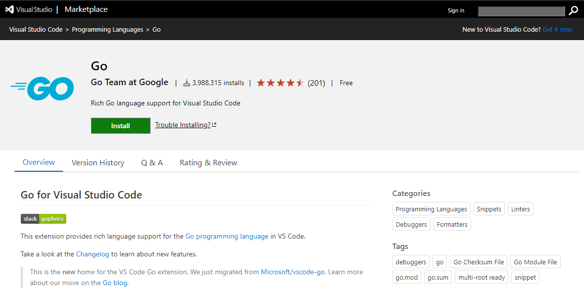Select Programming Languages category chip
The height and width of the screenshot is (295, 584).
431,209
